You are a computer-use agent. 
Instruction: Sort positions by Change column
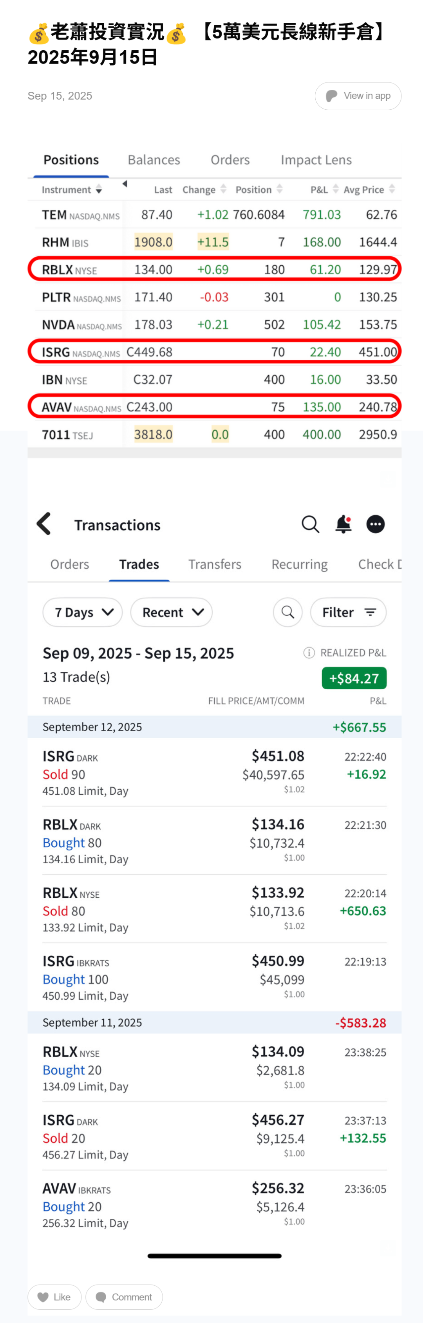[204, 190]
